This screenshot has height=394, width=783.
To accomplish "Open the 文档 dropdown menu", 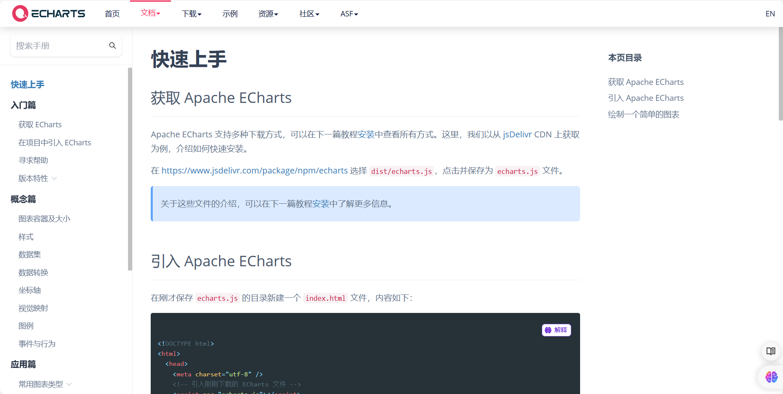I will click(150, 13).
